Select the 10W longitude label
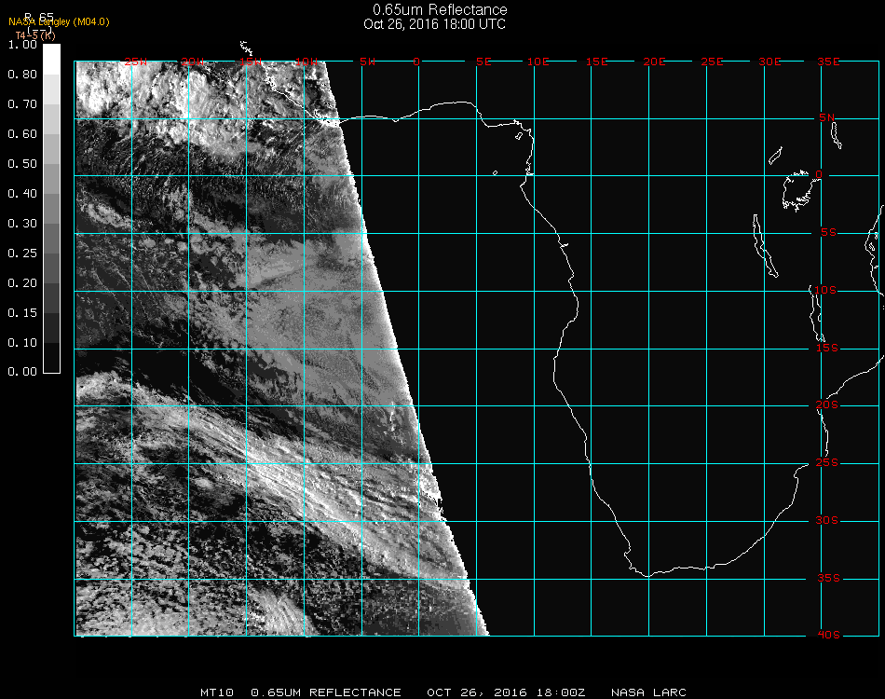 pyautogui.click(x=306, y=62)
